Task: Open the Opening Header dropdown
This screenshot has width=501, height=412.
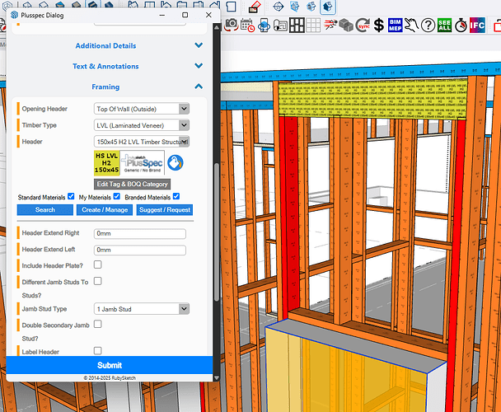Action: coord(142,109)
